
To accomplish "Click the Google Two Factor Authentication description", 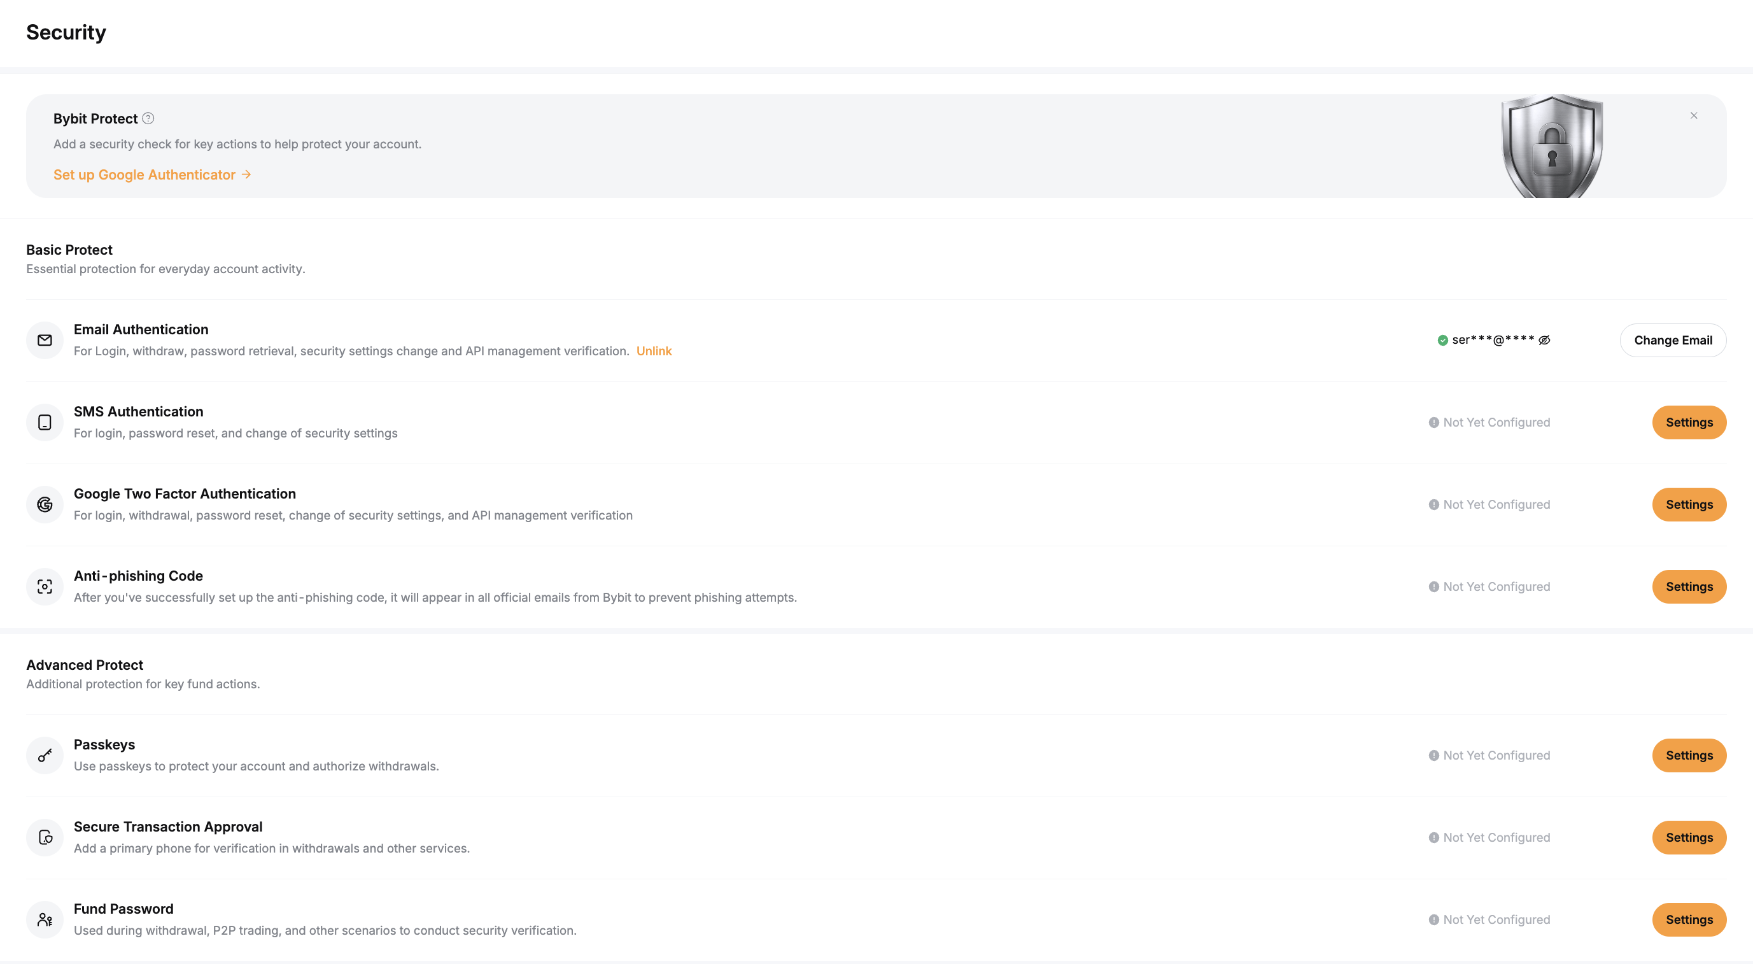I will (353, 515).
